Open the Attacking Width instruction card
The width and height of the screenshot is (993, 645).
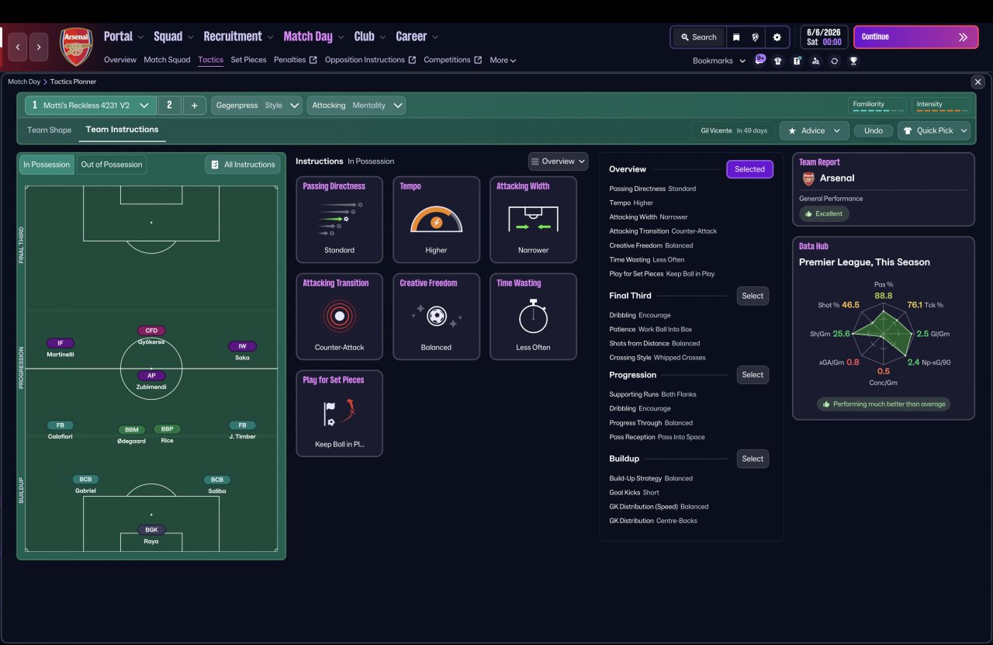[533, 220]
